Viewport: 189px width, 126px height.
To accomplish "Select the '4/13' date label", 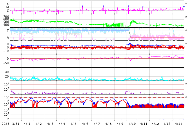I will click(x=167, y=124).
